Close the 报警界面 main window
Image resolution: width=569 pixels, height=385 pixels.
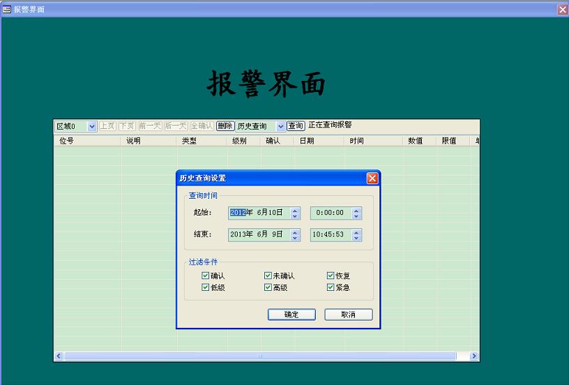coord(563,10)
